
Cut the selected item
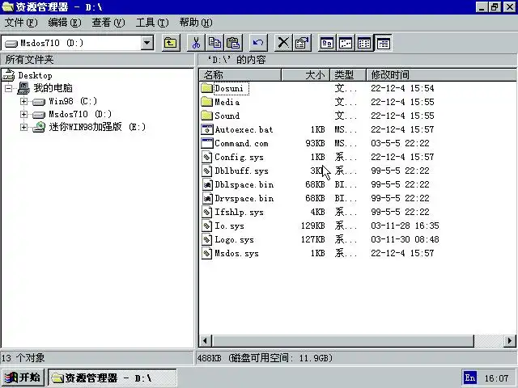(x=196, y=43)
